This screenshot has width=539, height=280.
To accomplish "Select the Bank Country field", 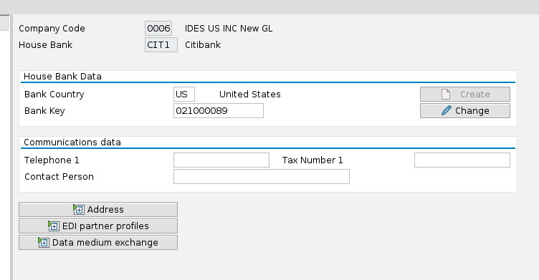I will pyautogui.click(x=184, y=94).
